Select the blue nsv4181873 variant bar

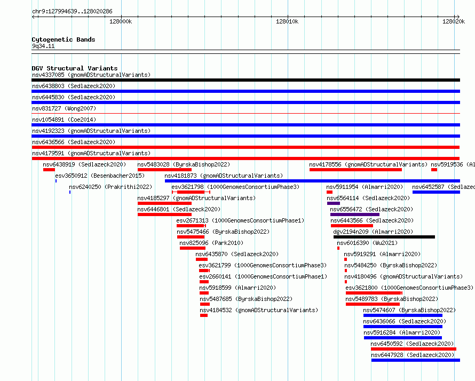tap(312, 181)
